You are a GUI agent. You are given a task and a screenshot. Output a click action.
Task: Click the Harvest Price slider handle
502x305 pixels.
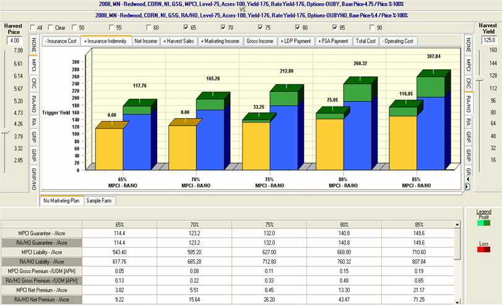(x=6, y=131)
